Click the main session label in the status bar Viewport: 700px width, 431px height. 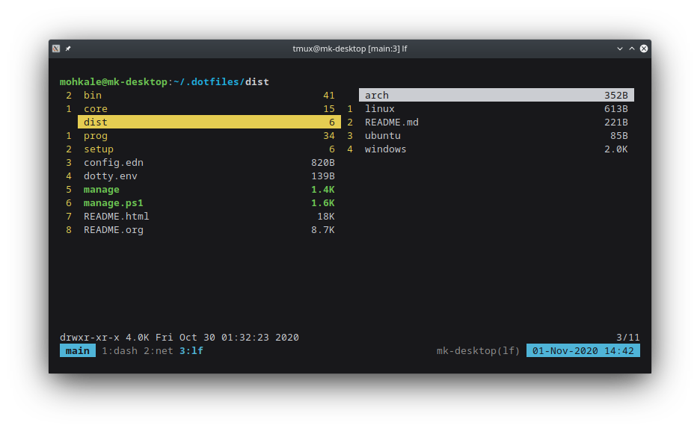(x=78, y=351)
